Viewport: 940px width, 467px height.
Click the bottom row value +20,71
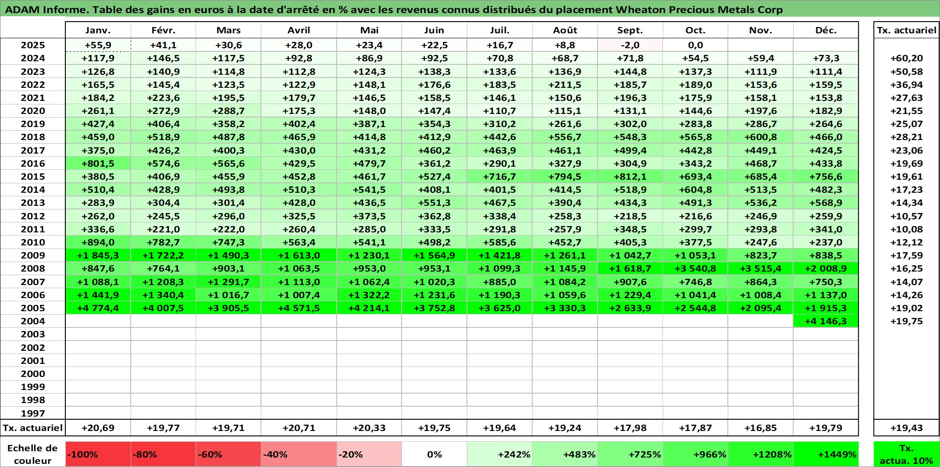click(x=299, y=428)
